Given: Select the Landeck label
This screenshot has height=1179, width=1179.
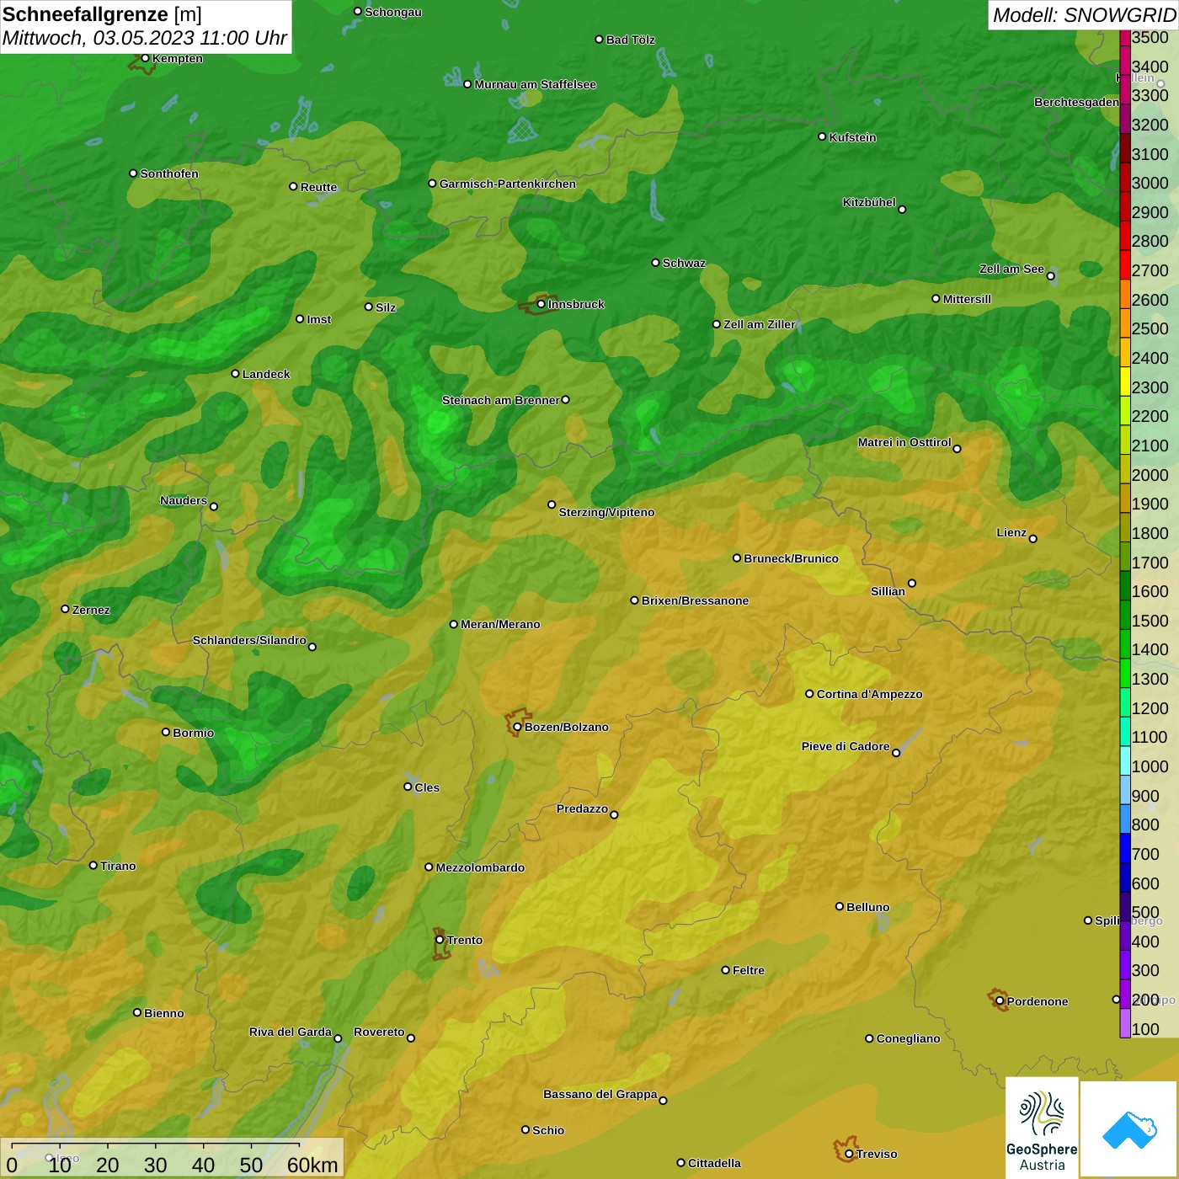Looking at the screenshot, I should coord(266,374).
